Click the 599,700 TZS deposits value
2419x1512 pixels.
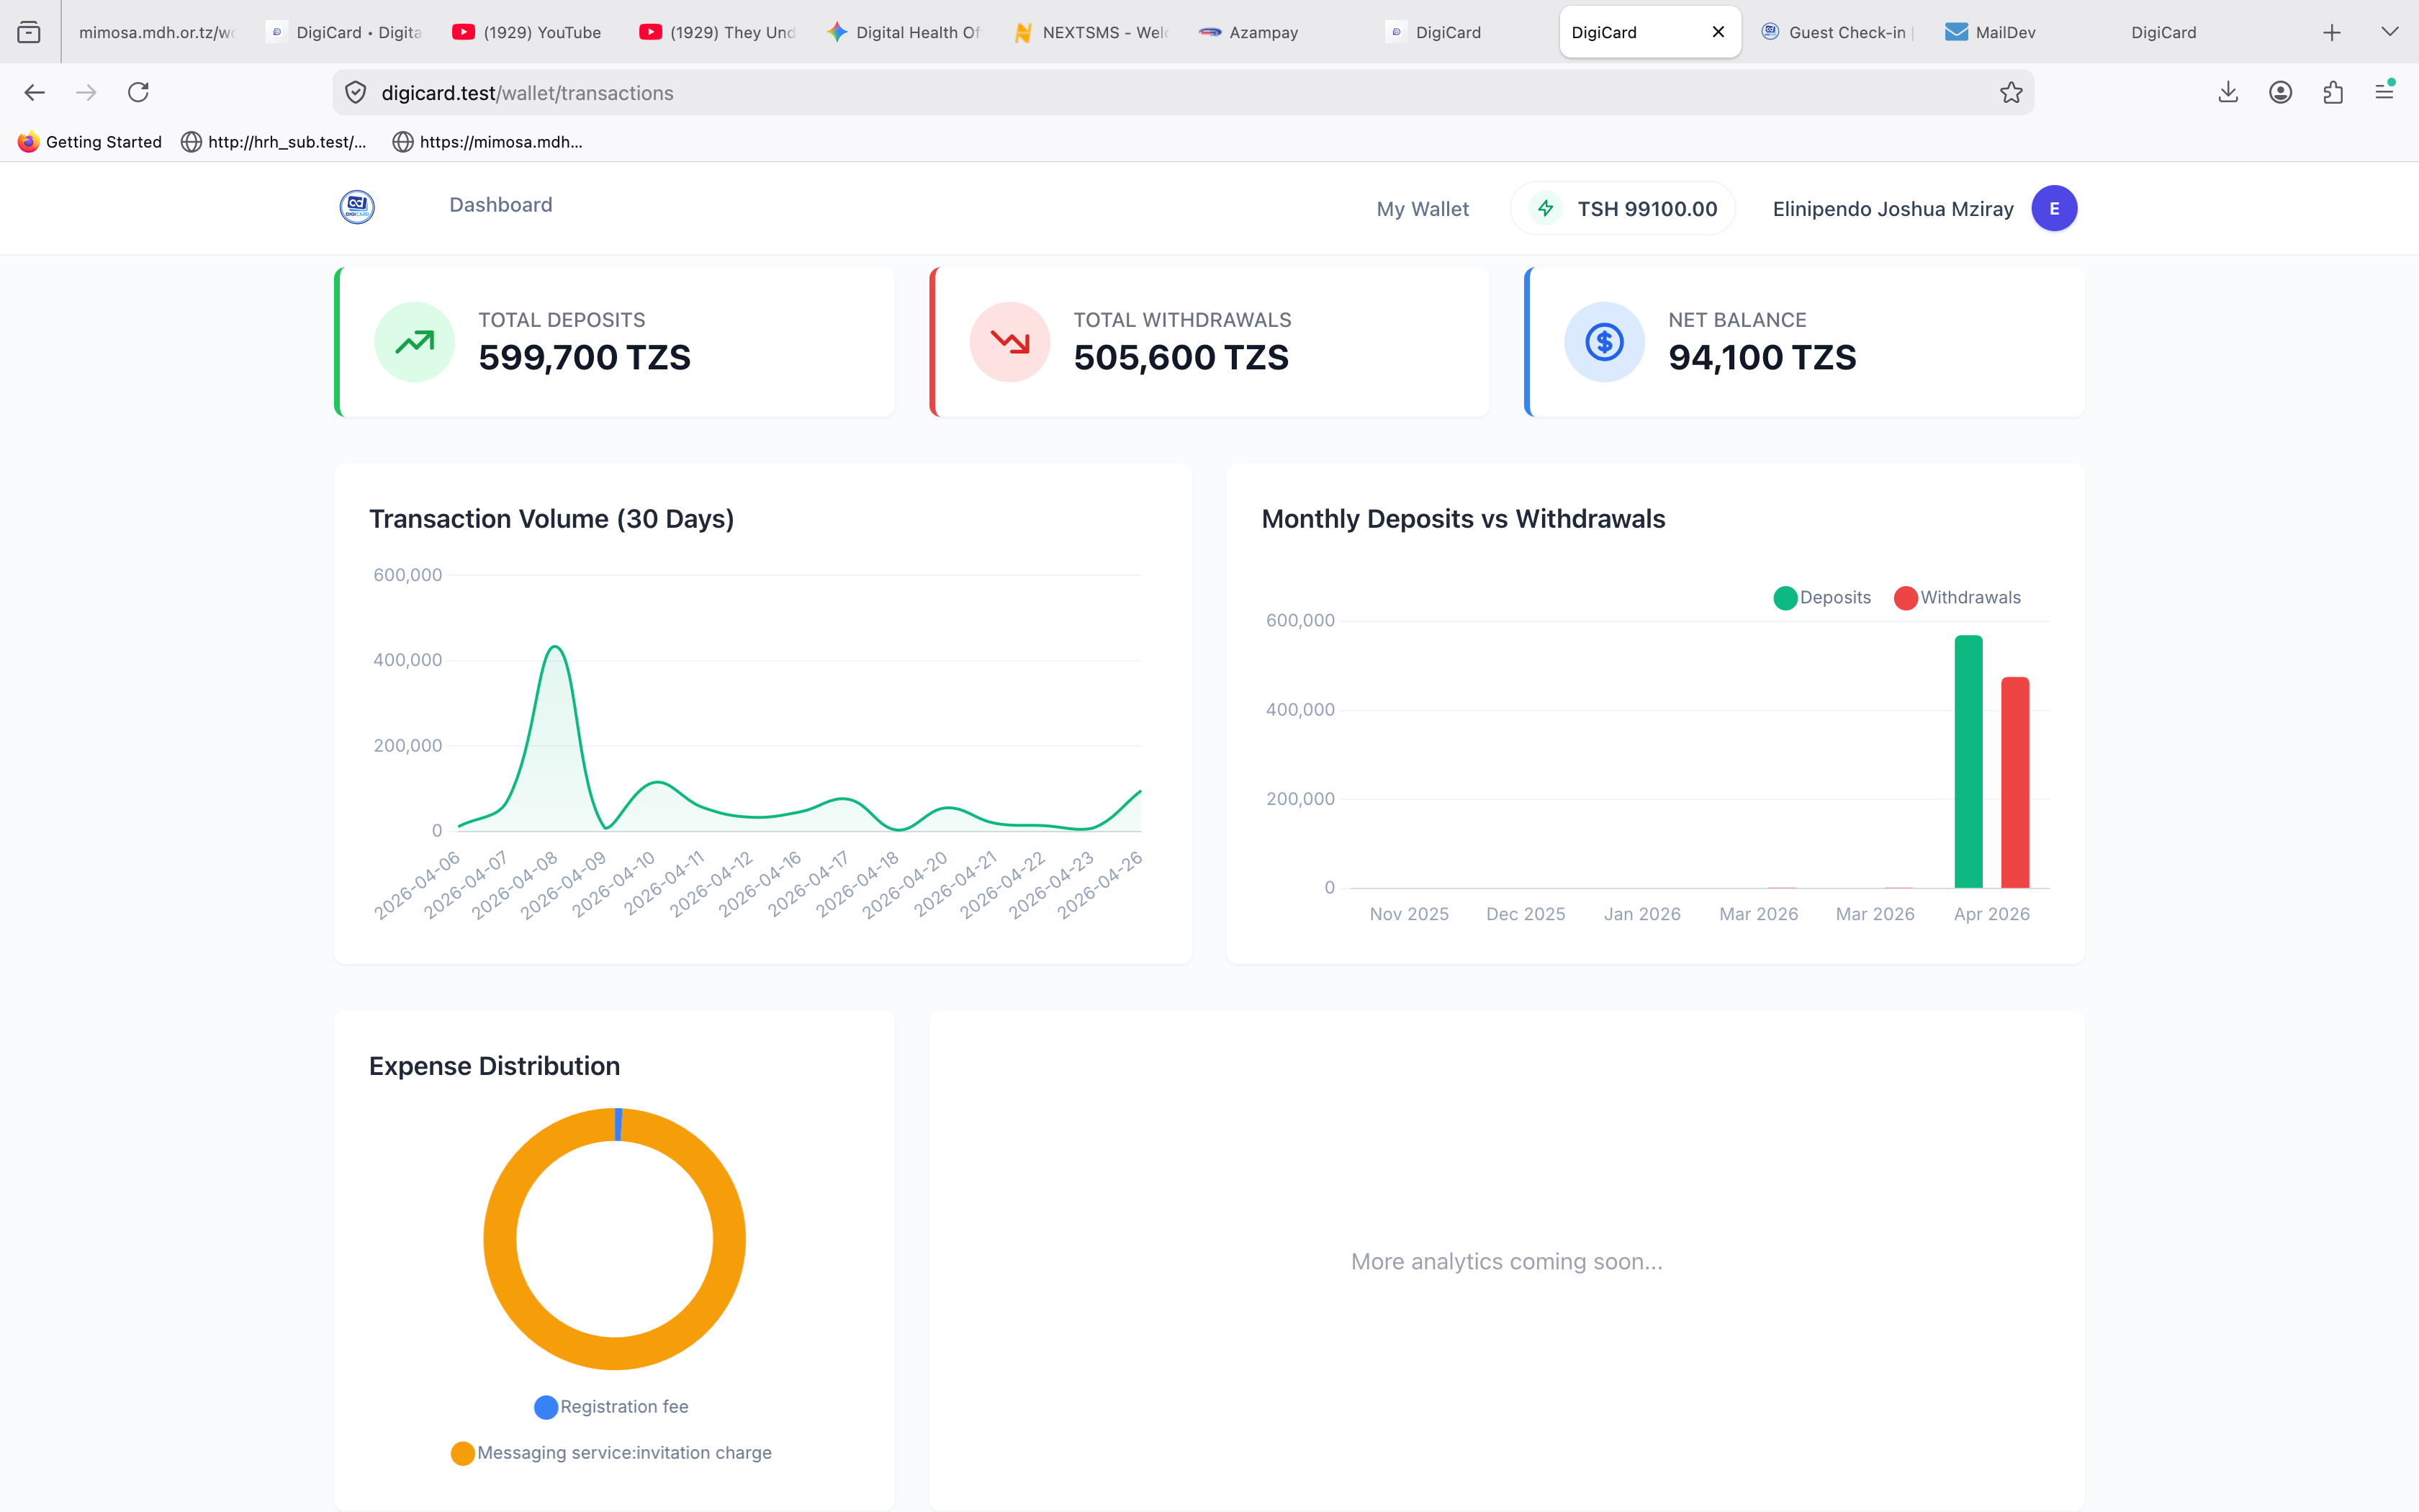pyautogui.click(x=585, y=357)
